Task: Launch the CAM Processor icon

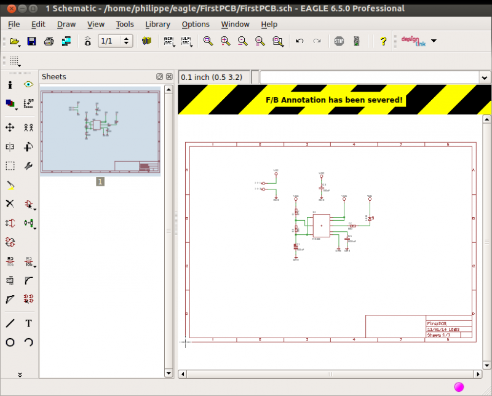Action: pyautogui.click(x=66, y=41)
